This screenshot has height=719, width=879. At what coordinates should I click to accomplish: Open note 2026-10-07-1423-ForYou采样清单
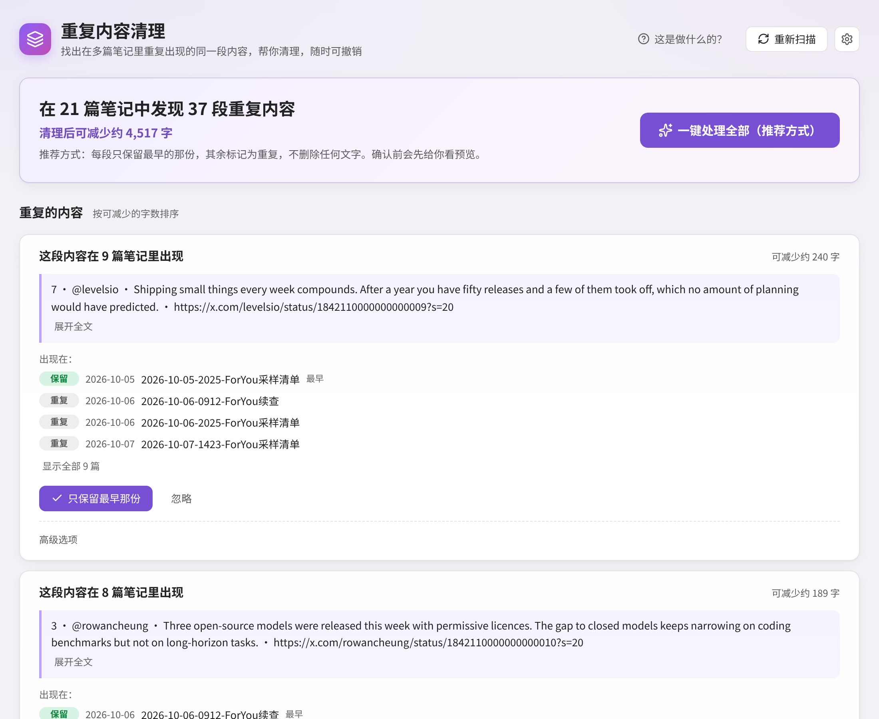tap(220, 444)
